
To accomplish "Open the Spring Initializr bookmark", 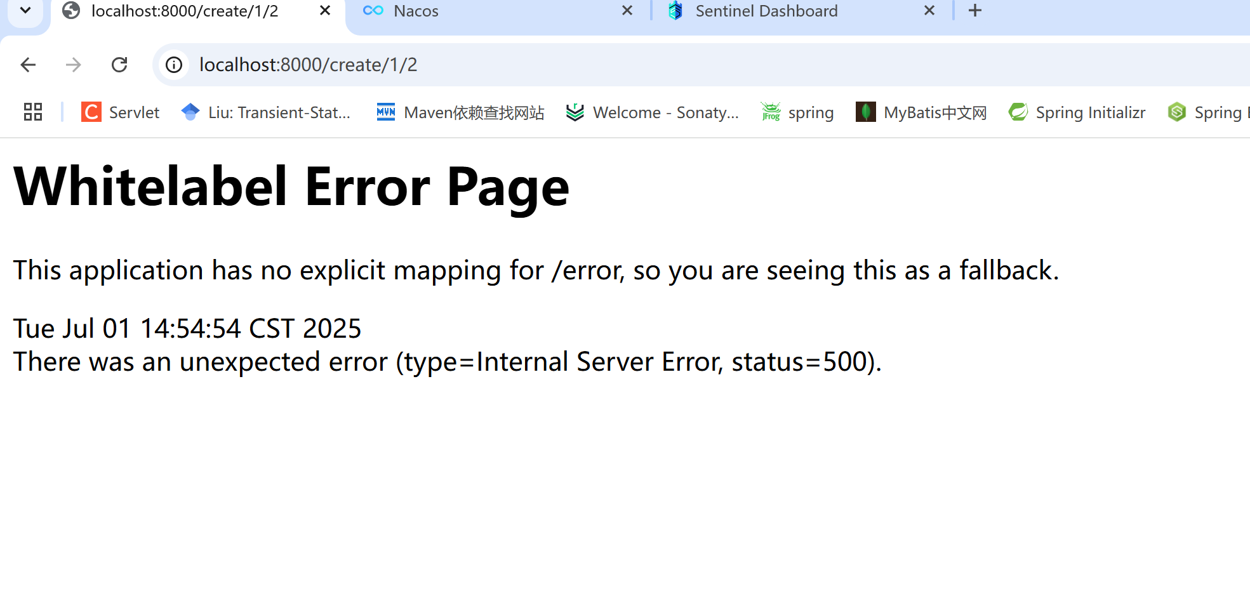I will [1077, 112].
